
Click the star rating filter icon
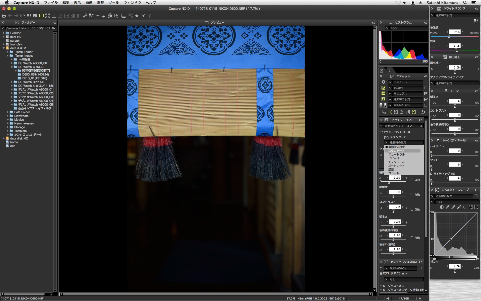tap(137, 16)
